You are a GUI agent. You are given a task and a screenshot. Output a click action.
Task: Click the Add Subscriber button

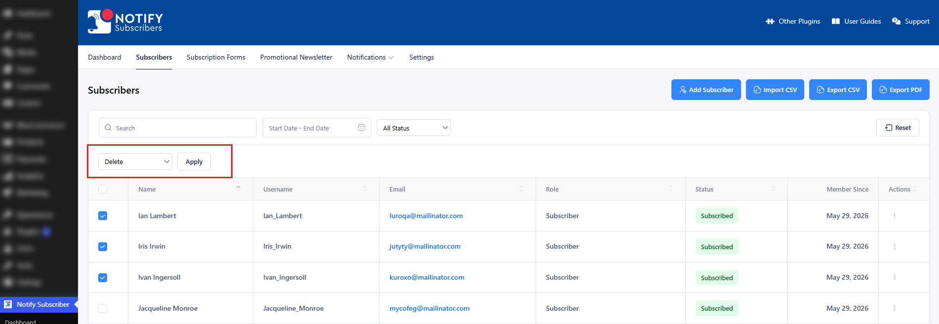(x=706, y=90)
